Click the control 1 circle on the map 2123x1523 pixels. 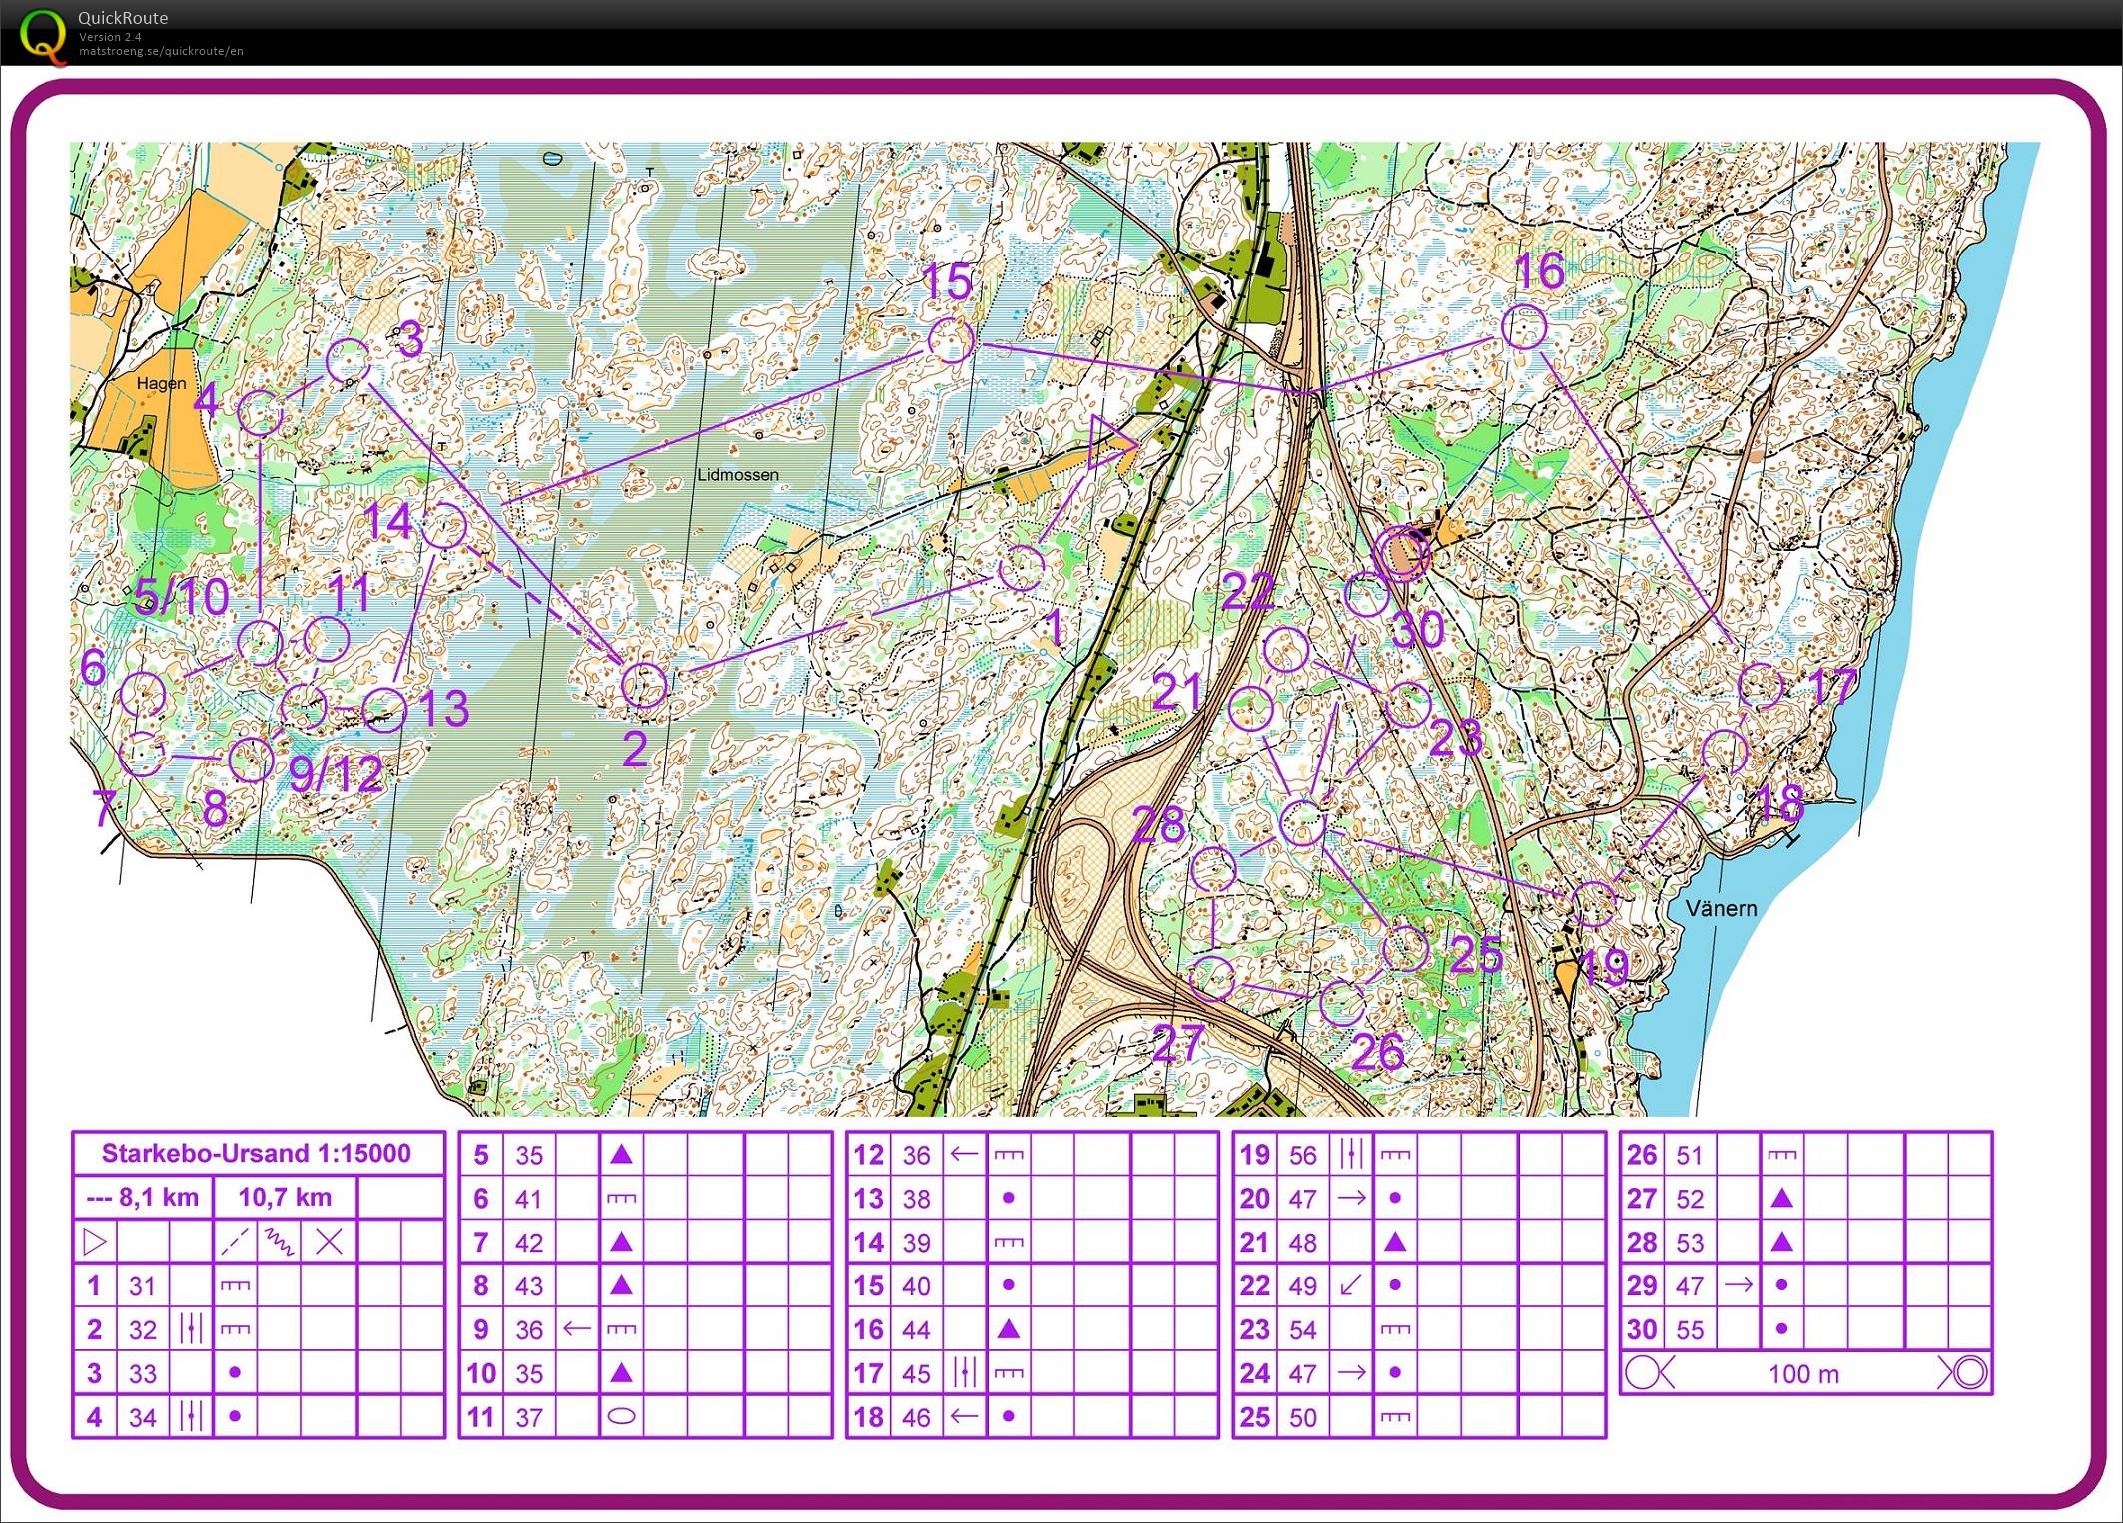pos(1022,568)
